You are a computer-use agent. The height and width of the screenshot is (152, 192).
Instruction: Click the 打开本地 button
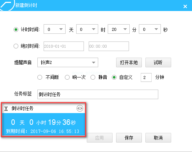[129, 62]
